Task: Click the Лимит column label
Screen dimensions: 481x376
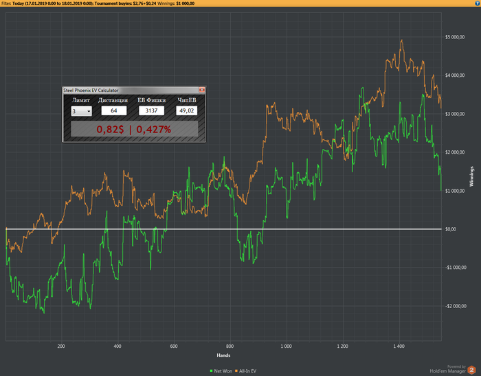Action: [x=80, y=100]
